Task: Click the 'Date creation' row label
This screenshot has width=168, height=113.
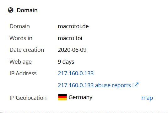Action: 27,50
